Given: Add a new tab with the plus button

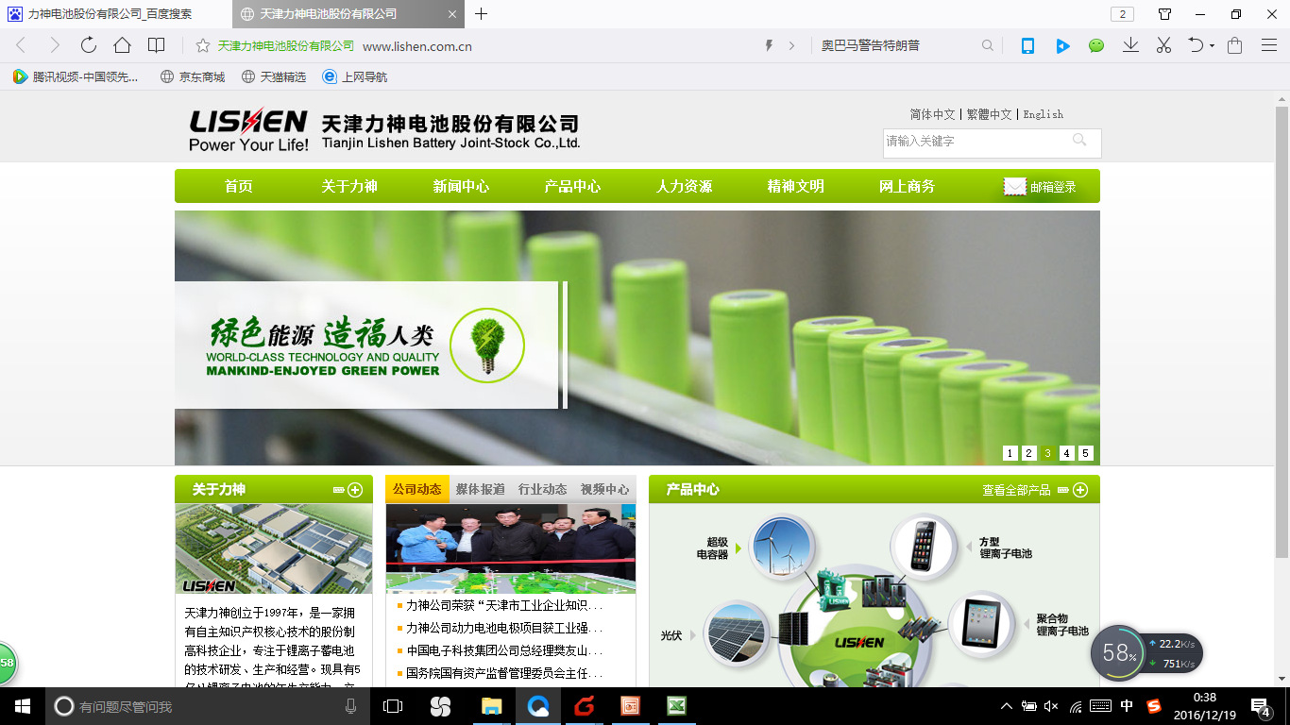Looking at the screenshot, I should tap(482, 14).
